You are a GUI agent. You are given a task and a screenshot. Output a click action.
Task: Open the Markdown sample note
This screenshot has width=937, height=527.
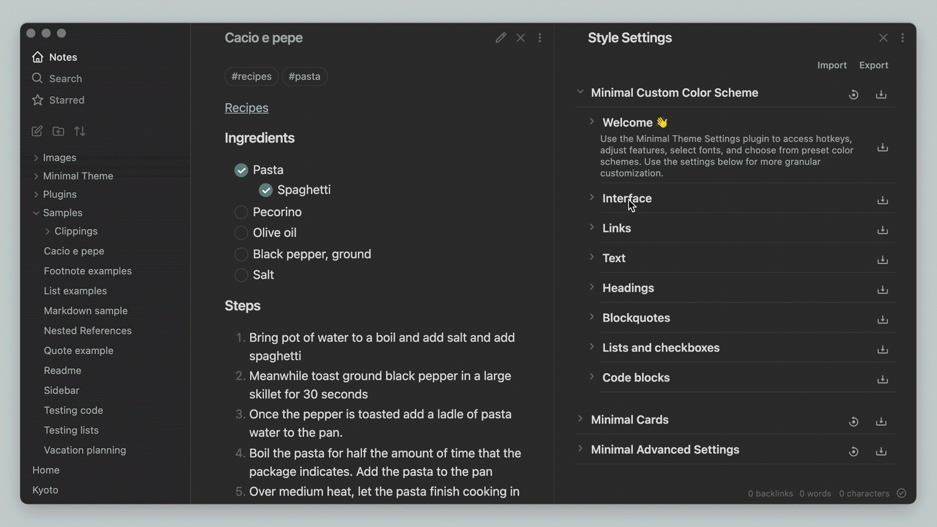click(x=86, y=311)
